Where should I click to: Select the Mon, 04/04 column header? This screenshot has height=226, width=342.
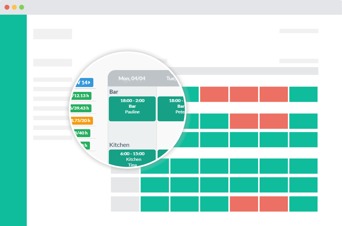(x=132, y=78)
